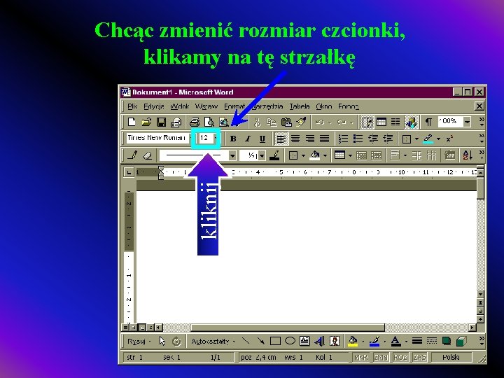The image size is (504, 378).
Task: Click the Insert Clip Art icon
Action: click(x=335, y=341)
